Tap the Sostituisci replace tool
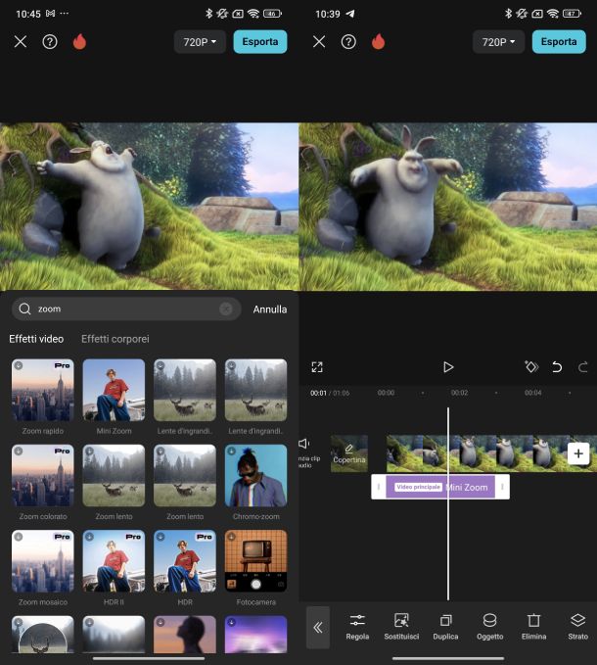The image size is (597, 665). click(x=401, y=627)
